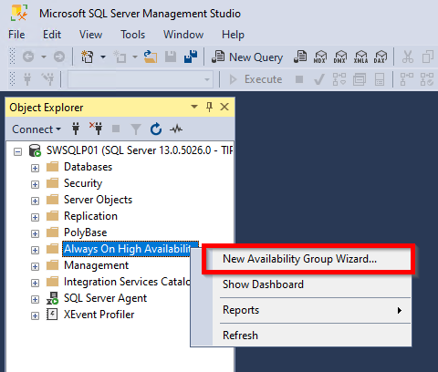This screenshot has width=438, height=372.
Task: Close the Object Explorer panel
Action: pyautogui.click(x=224, y=107)
